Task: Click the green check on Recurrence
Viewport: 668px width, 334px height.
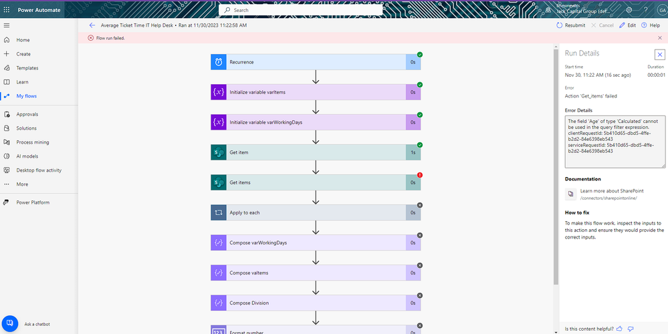Action: point(420,55)
